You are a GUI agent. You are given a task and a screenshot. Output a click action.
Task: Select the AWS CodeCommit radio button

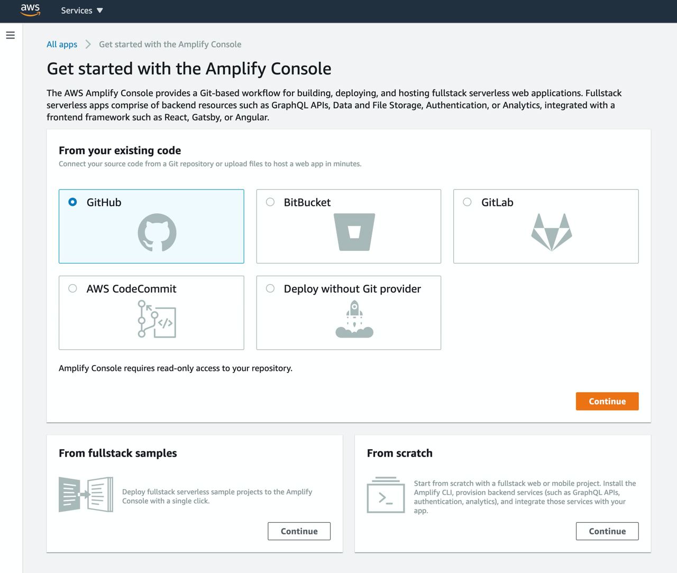pos(73,288)
